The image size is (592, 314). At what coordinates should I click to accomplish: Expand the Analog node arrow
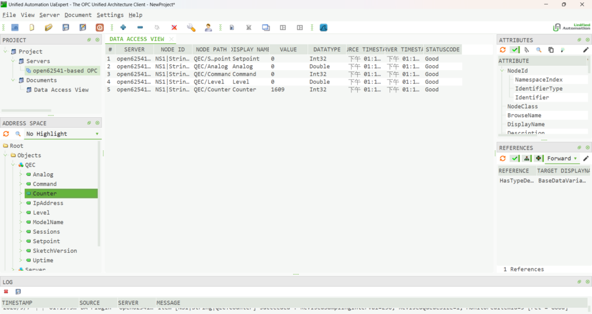coord(21,174)
